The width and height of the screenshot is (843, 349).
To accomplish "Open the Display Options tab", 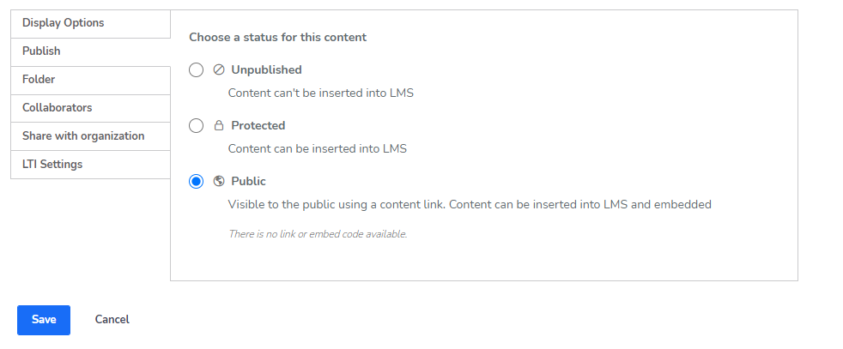I will (x=90, y=23).
